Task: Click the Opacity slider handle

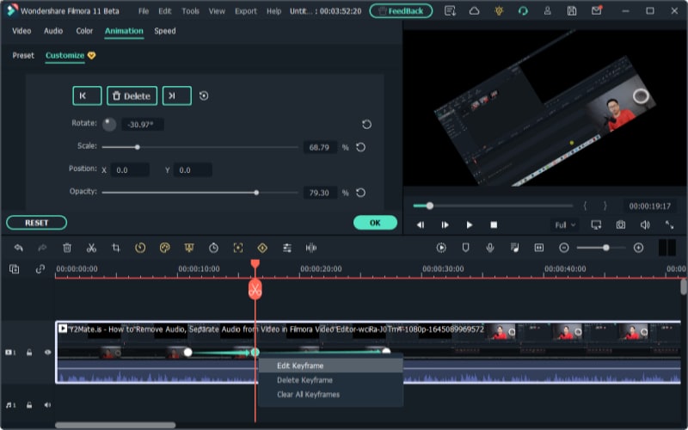Action: tap(256, 192)
